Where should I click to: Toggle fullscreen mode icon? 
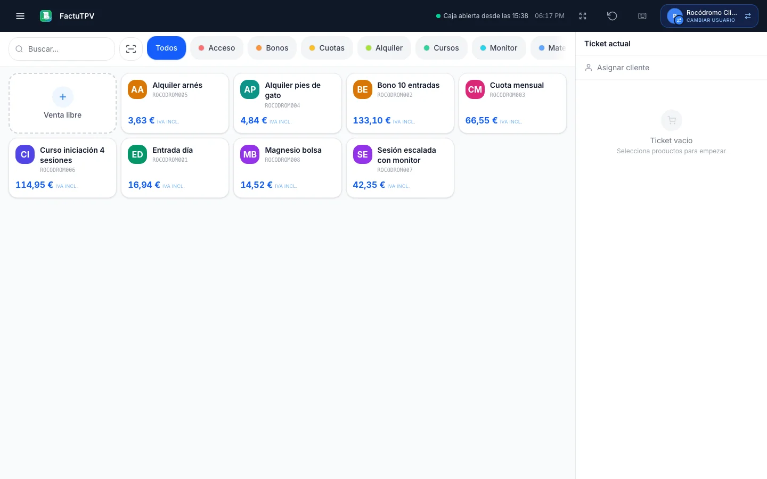(x=583, y=16)
